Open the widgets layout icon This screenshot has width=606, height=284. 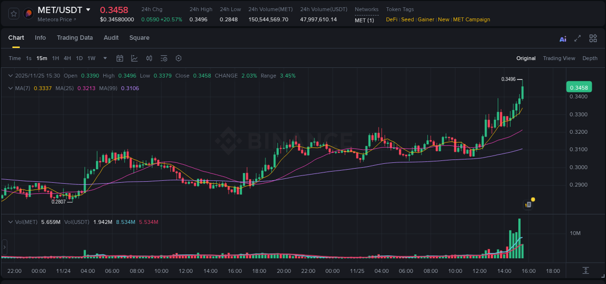[592, 38]
